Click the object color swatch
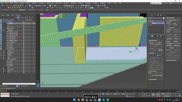This screenshot has height=102, width=182. (164, 18)
